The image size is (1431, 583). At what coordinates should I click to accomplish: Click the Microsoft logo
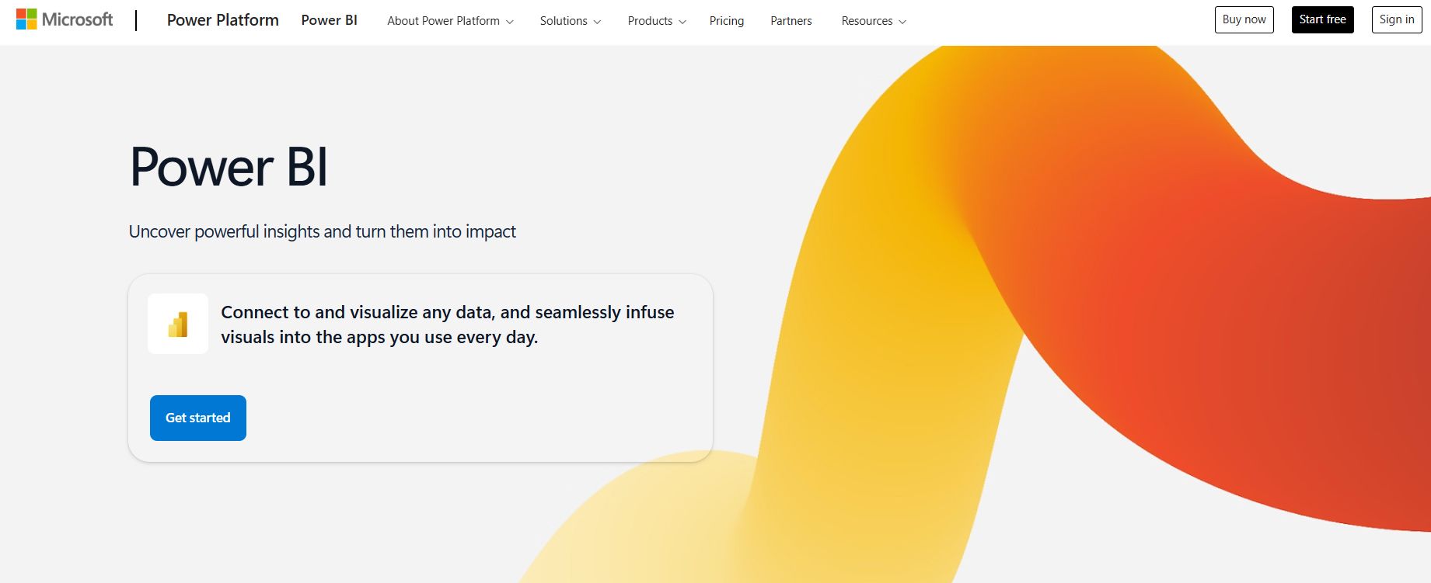coord(65,19)
